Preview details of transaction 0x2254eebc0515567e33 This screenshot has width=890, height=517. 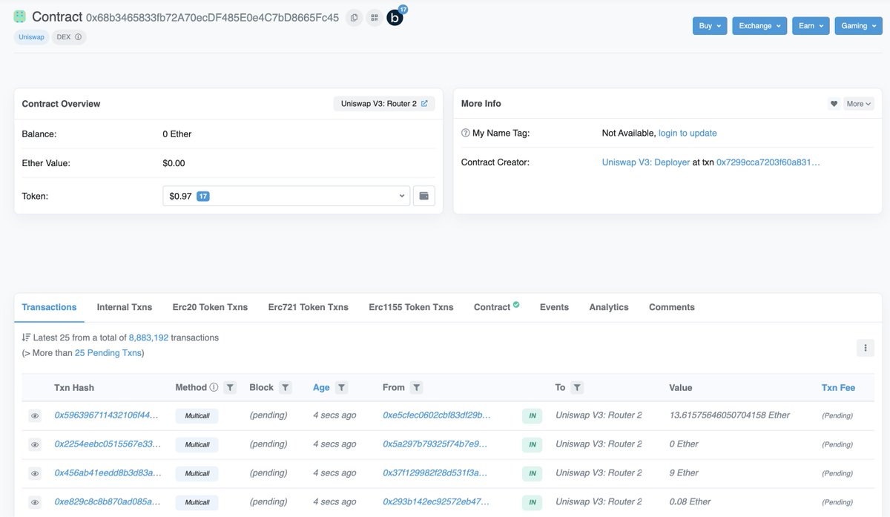(x=35, y=445)
